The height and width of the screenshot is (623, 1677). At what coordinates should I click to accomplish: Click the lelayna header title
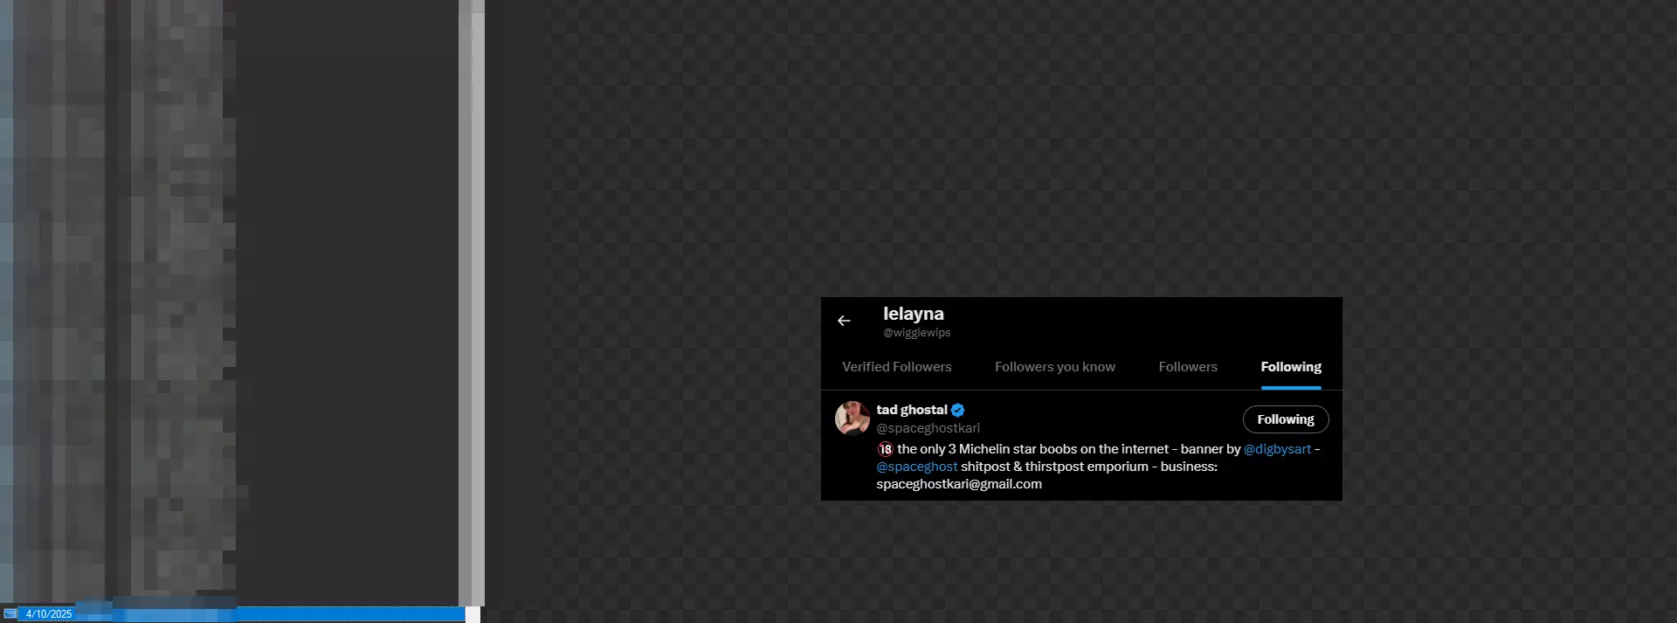914,314
